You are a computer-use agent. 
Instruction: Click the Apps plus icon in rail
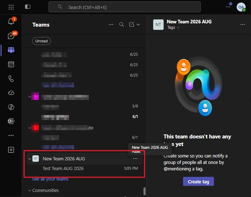coord(11,150)
